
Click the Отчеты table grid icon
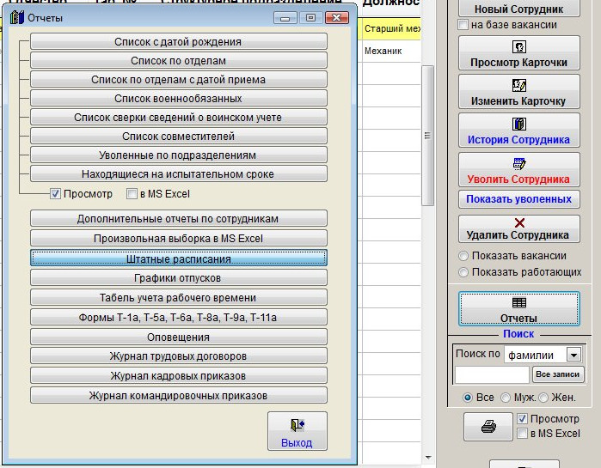519,302
